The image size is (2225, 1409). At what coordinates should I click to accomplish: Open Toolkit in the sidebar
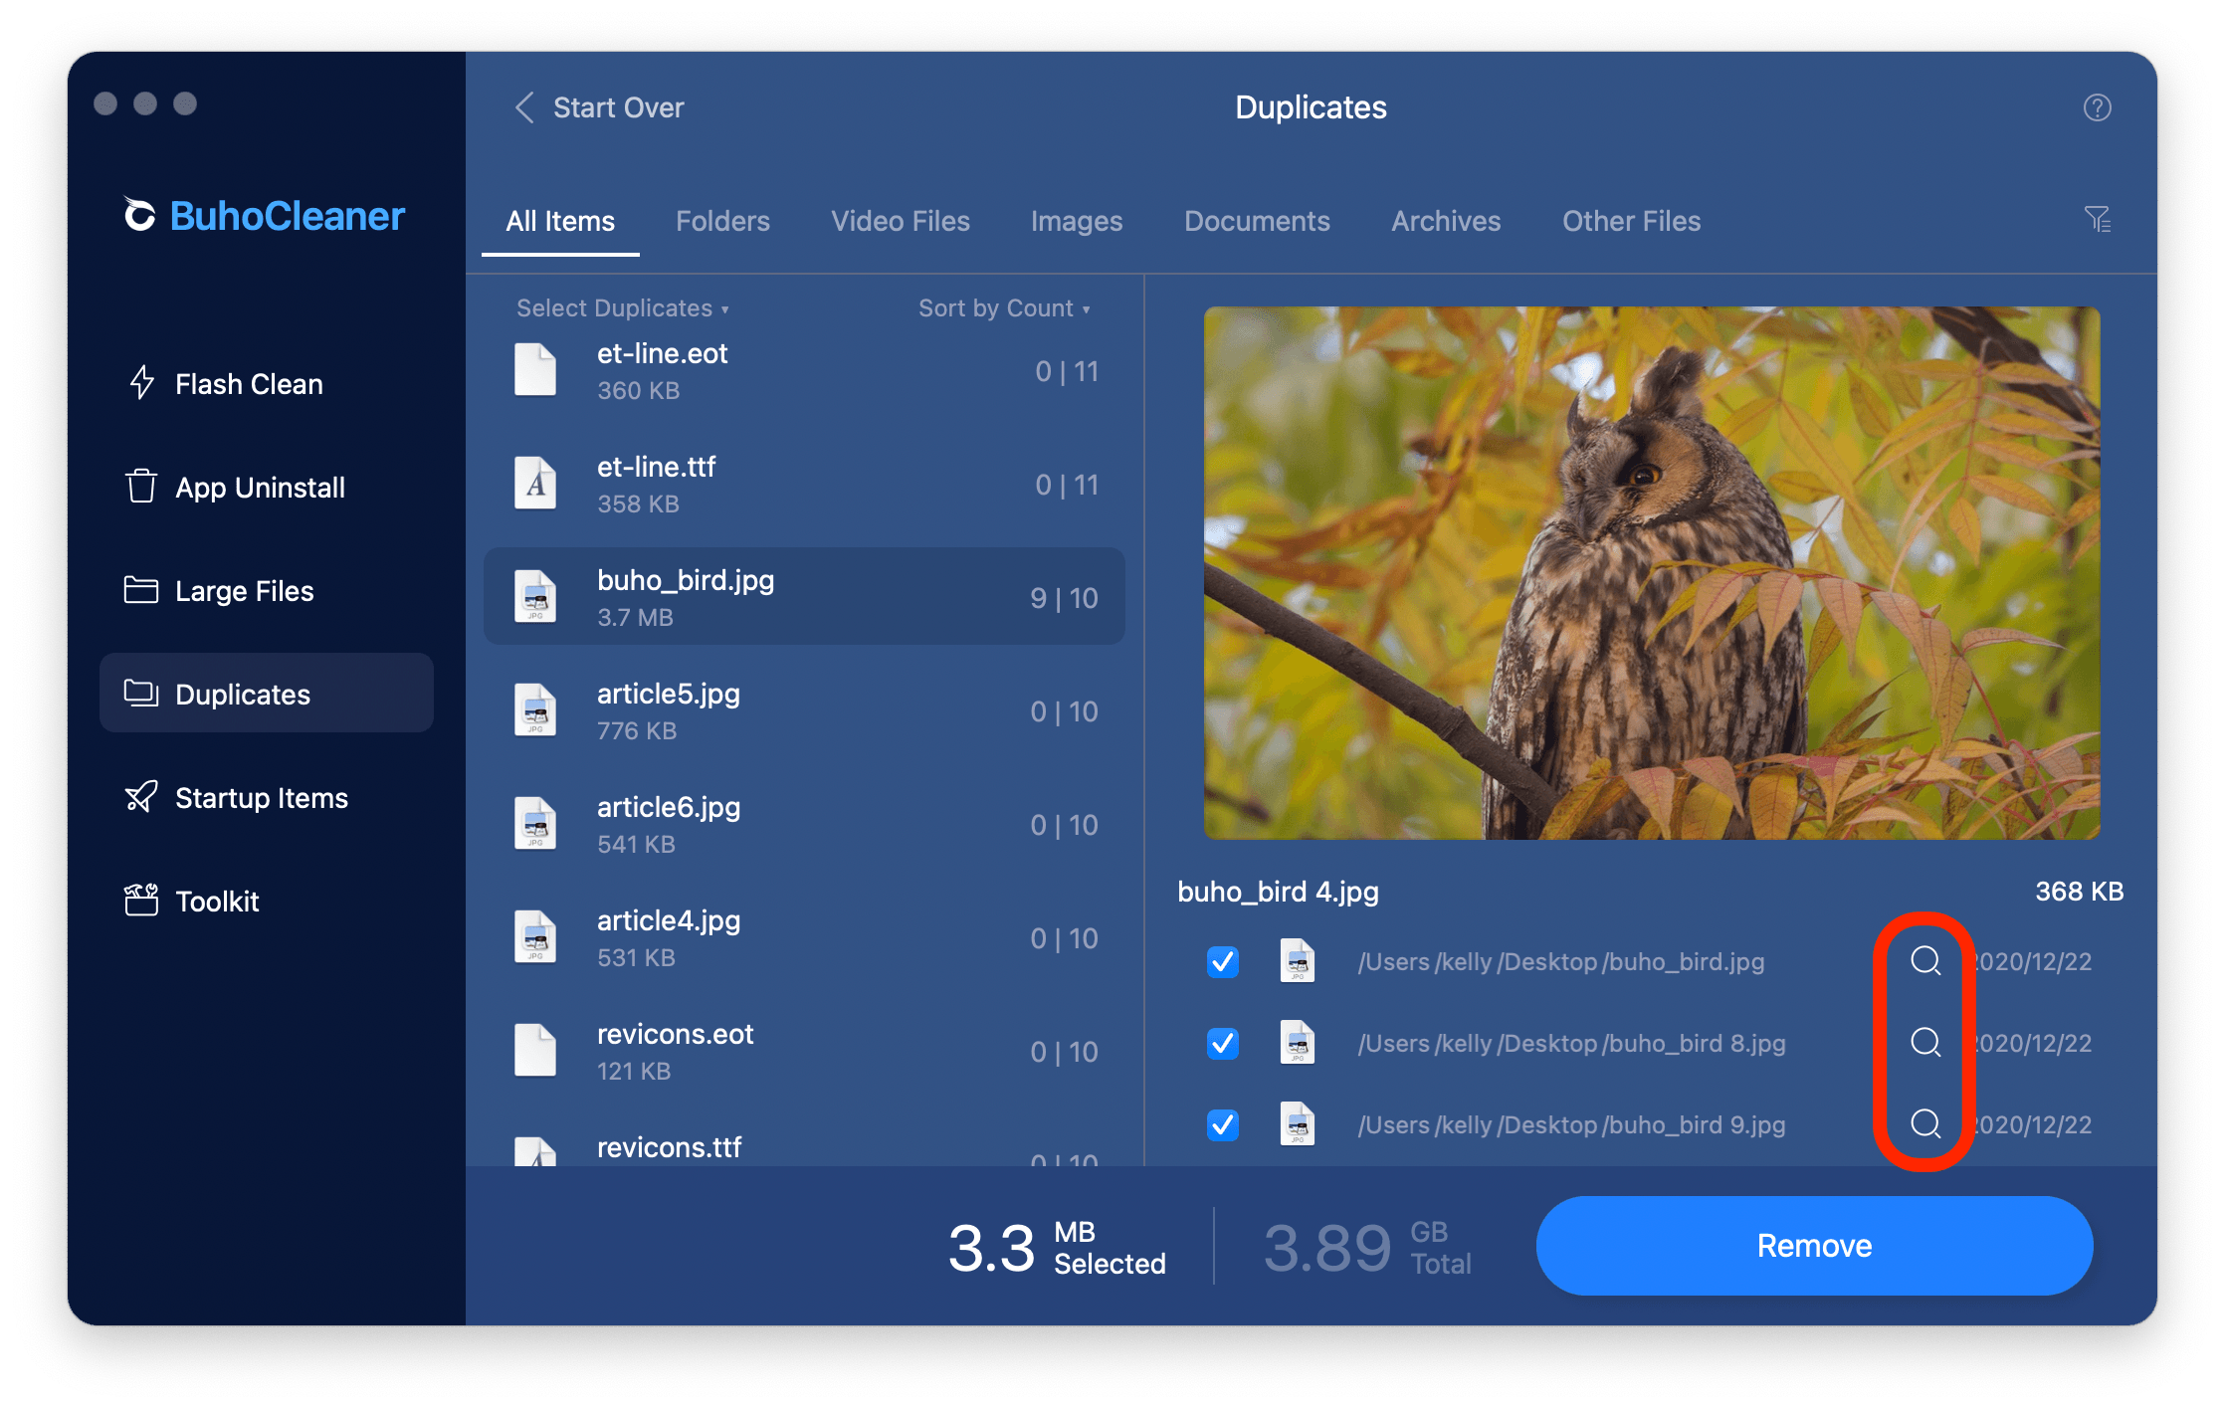point(267,901)
